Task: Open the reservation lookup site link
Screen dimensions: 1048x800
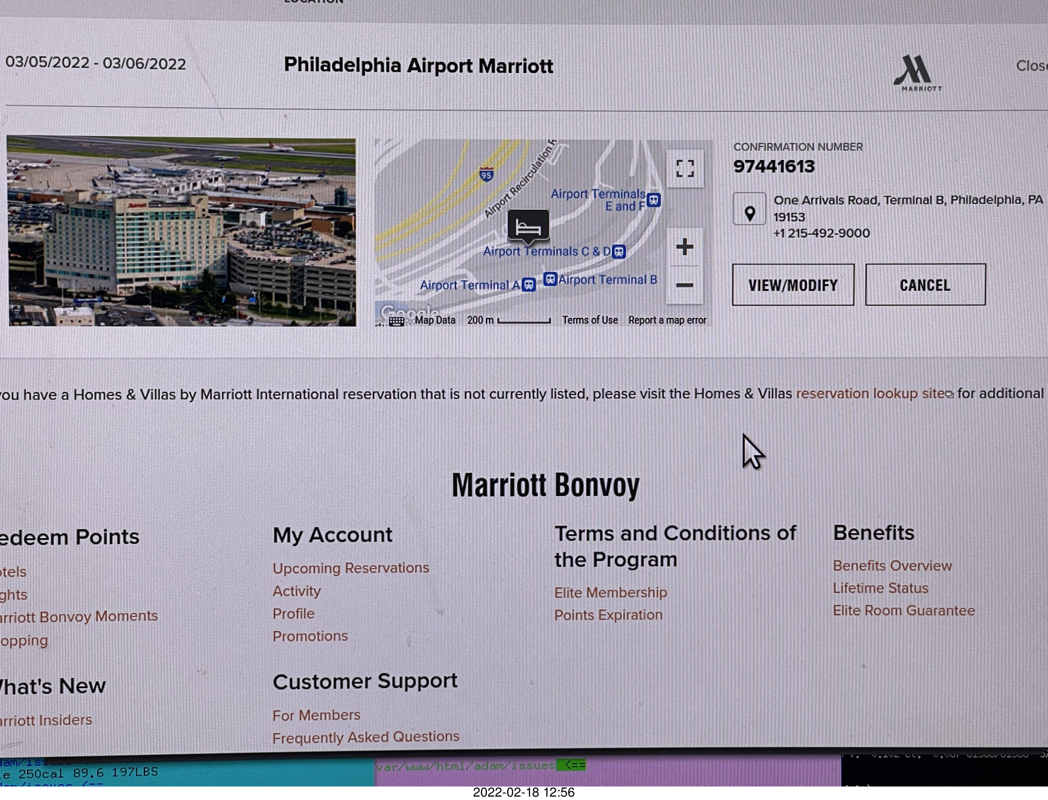Action: 871,394
